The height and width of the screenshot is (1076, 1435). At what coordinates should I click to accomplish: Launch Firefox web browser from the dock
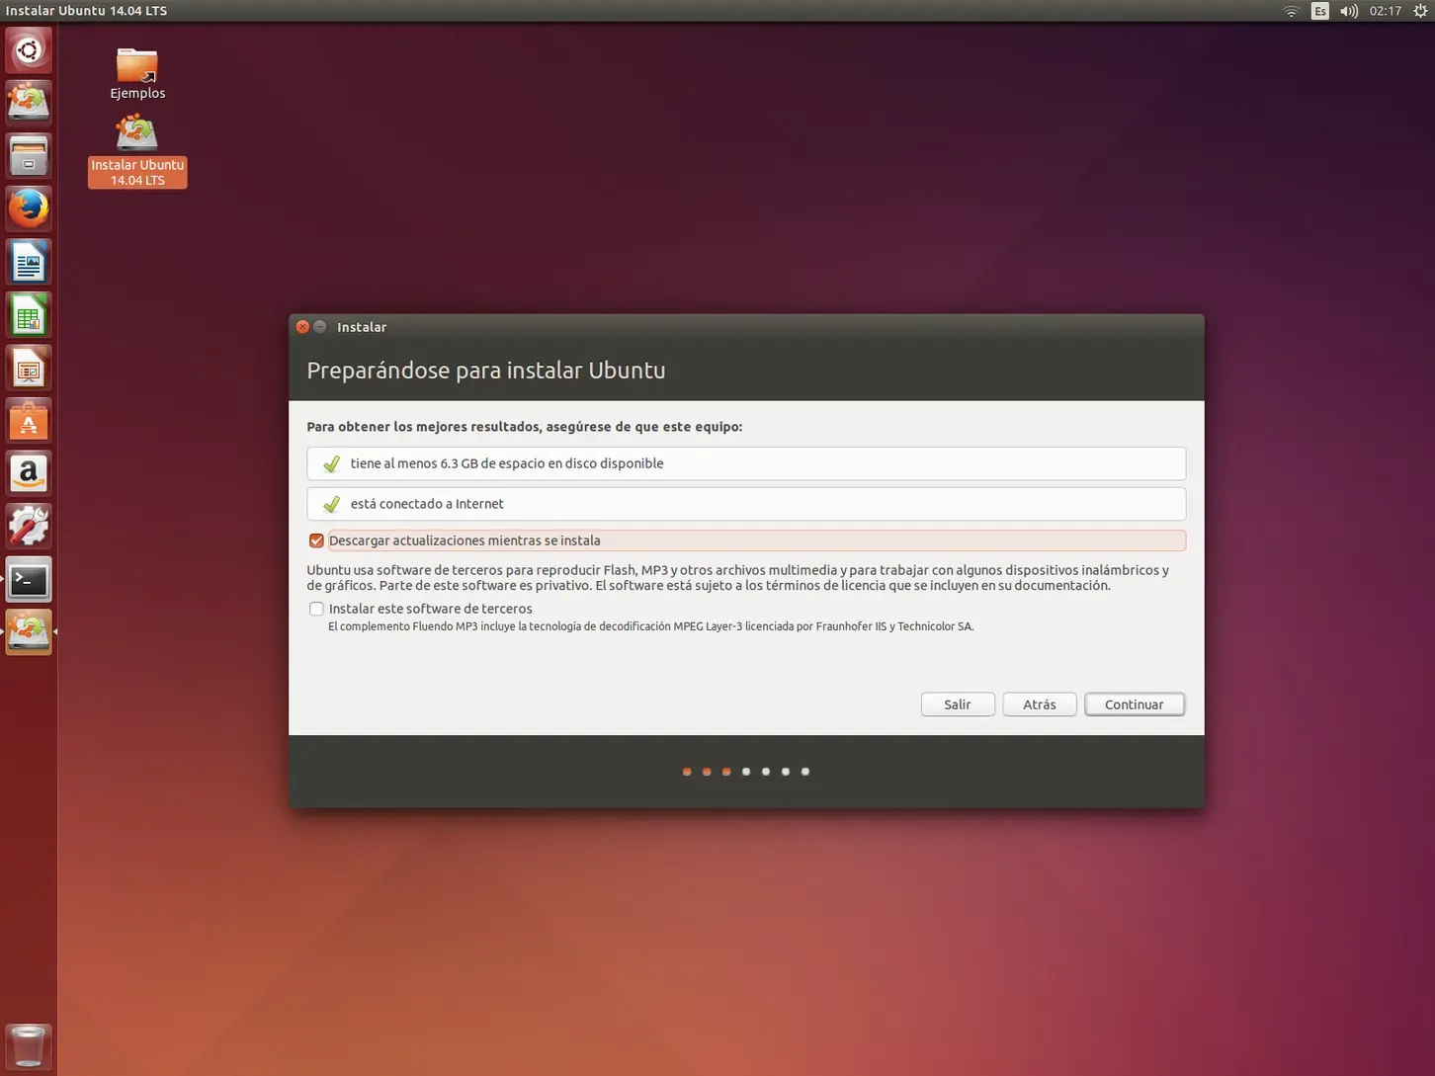(x=29, y=208)
